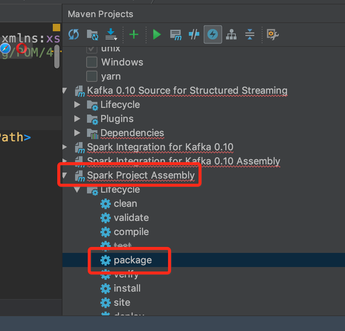
Task: Click the gear icon beside validate
Action: pos(106,218)
